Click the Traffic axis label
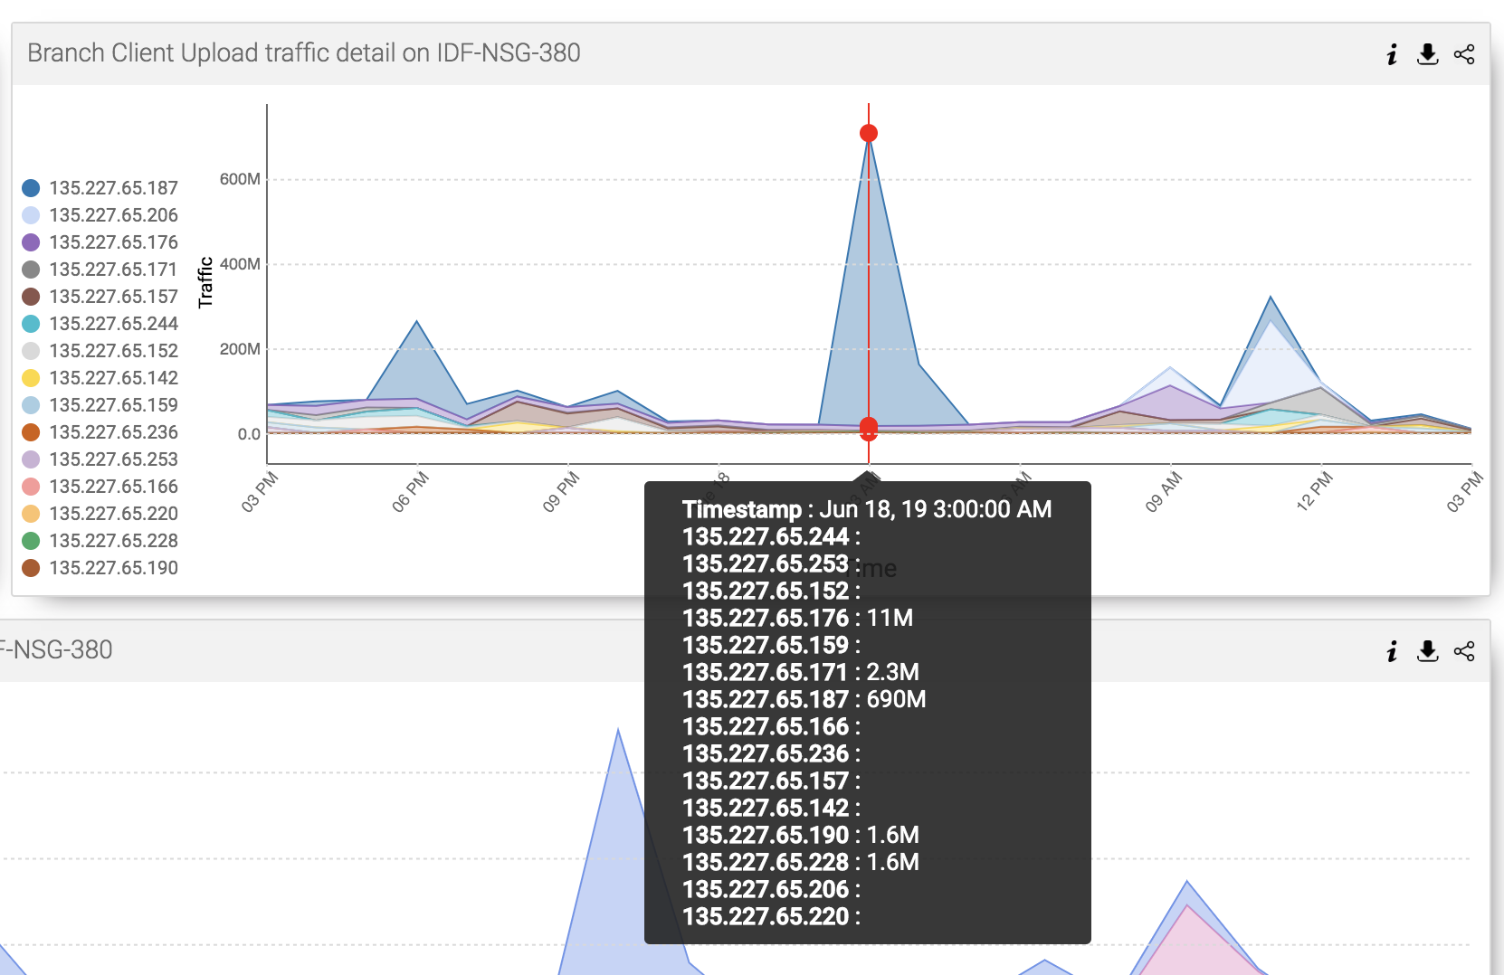 pos(206,283)
